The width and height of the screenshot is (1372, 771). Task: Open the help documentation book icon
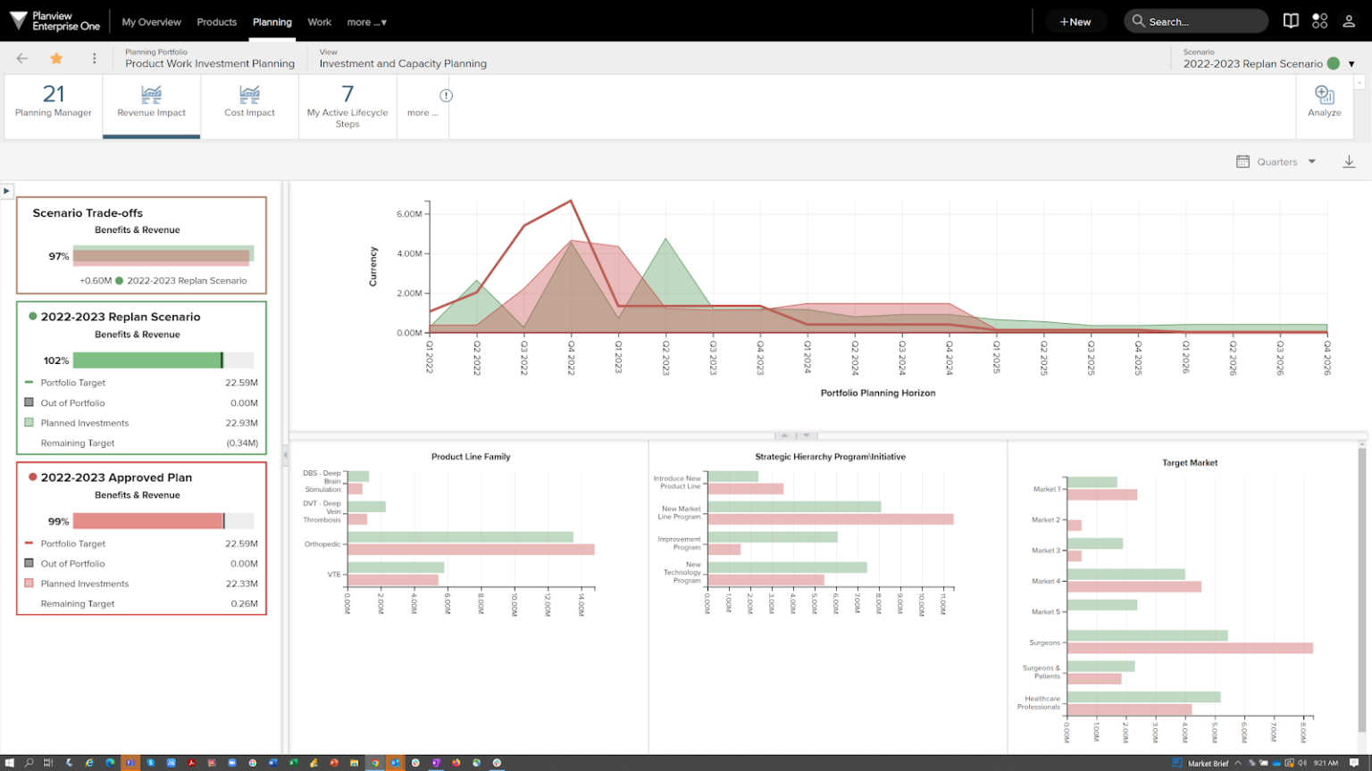pos(1290,20)
